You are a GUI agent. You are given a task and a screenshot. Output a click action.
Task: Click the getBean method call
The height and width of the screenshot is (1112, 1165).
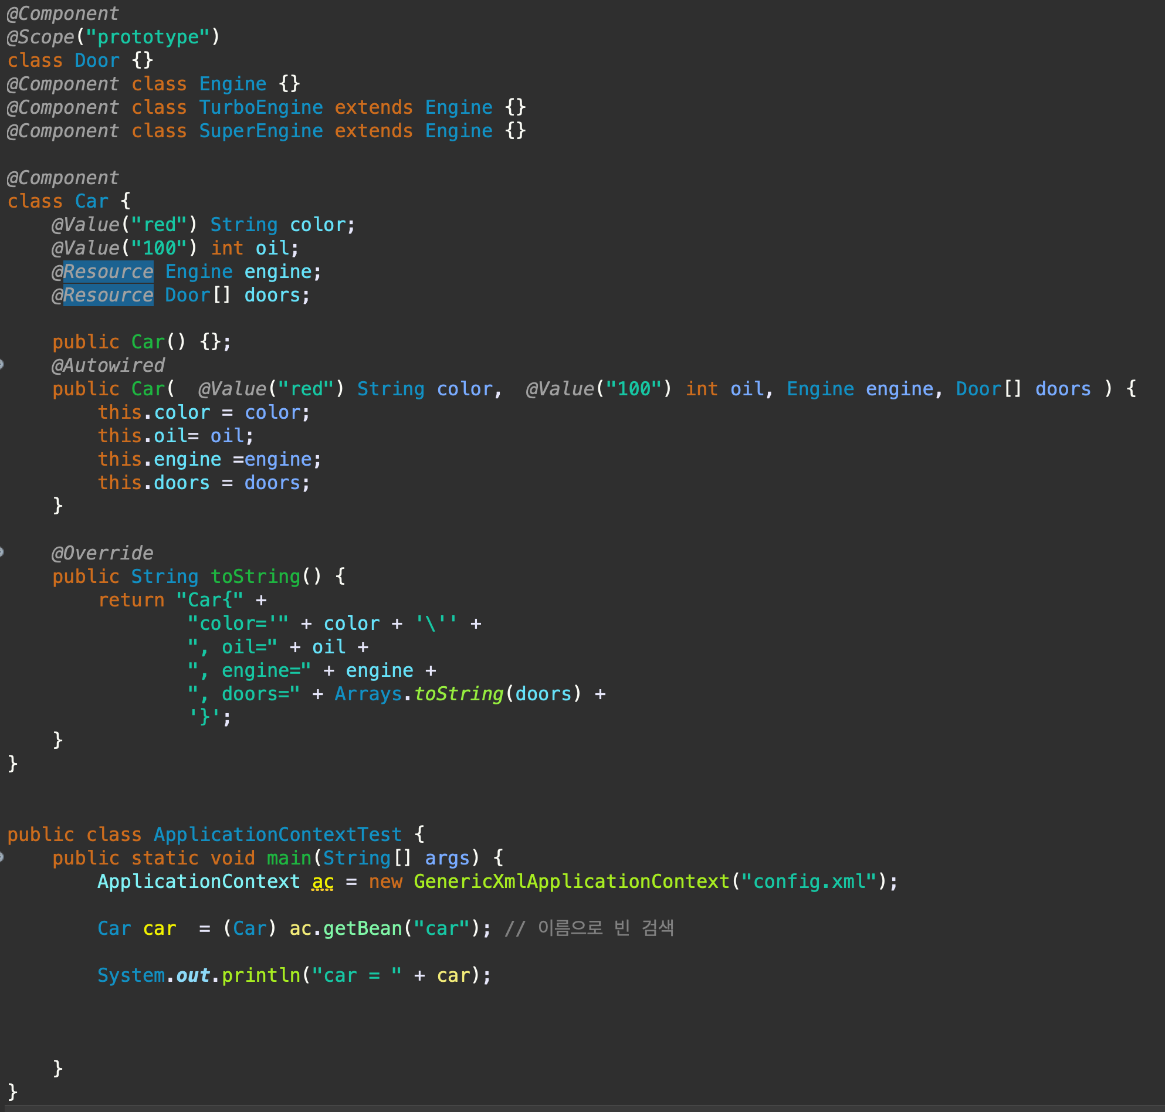coord(363,928)
